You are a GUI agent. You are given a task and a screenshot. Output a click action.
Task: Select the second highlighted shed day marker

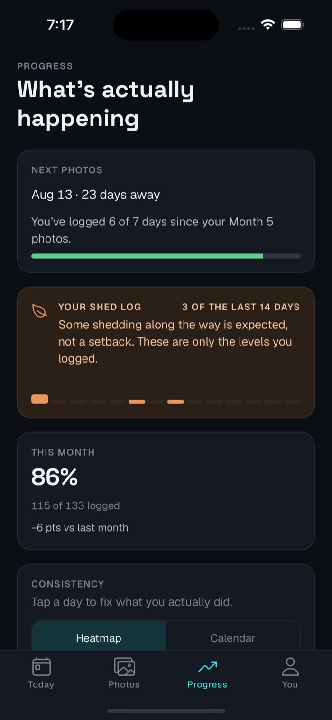137,402
